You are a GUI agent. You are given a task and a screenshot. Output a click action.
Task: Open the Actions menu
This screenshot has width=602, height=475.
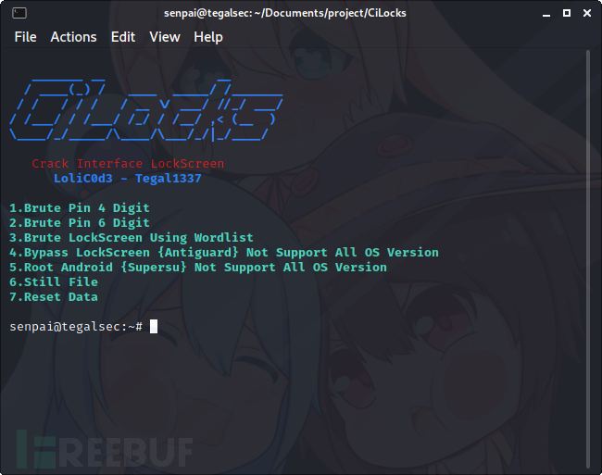(x=73, y=37)
